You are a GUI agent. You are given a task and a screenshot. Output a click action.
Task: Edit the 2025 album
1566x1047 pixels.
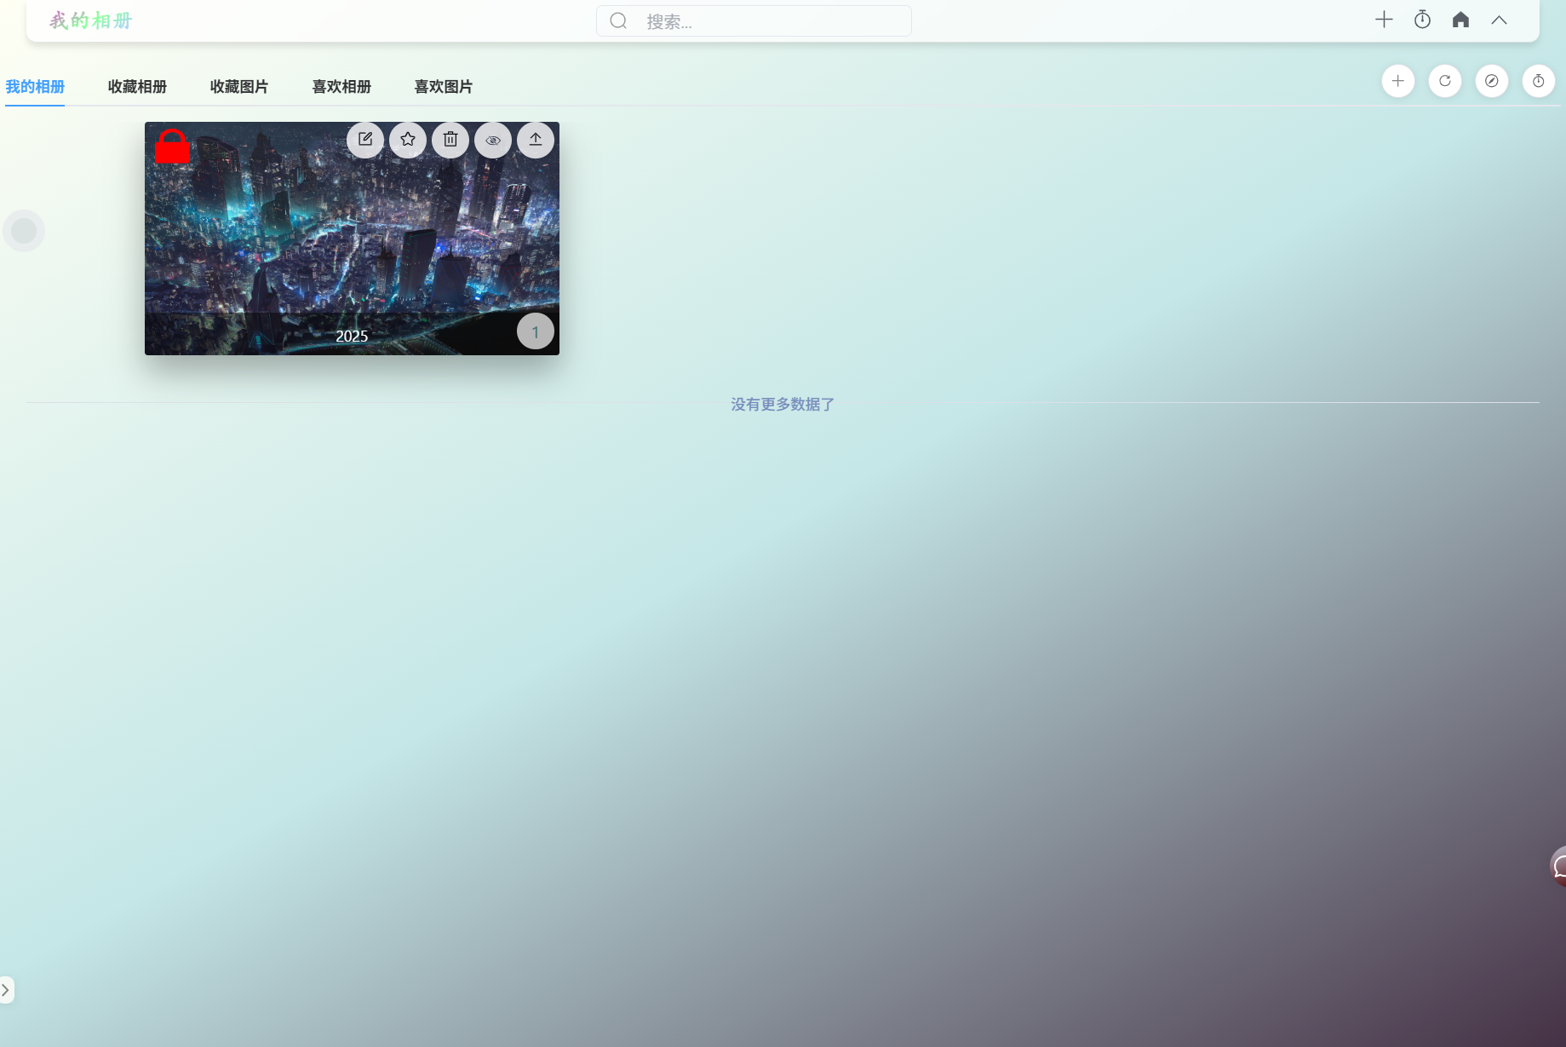point(365,140)
